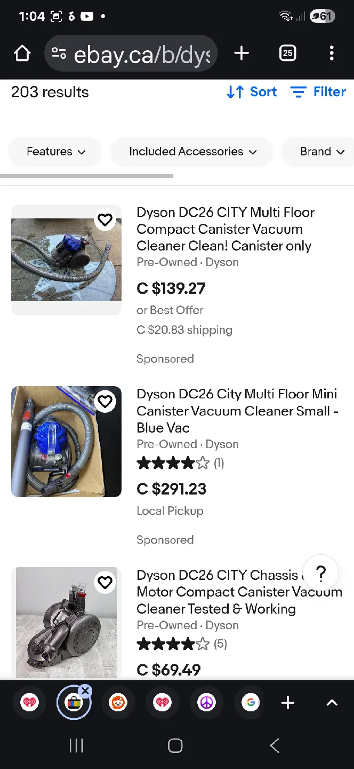
Task: Tap the heart icon on the Blue Vac listing
Action: point(105,401)
